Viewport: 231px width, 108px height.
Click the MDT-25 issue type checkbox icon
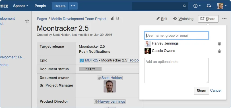pos(81,60)
